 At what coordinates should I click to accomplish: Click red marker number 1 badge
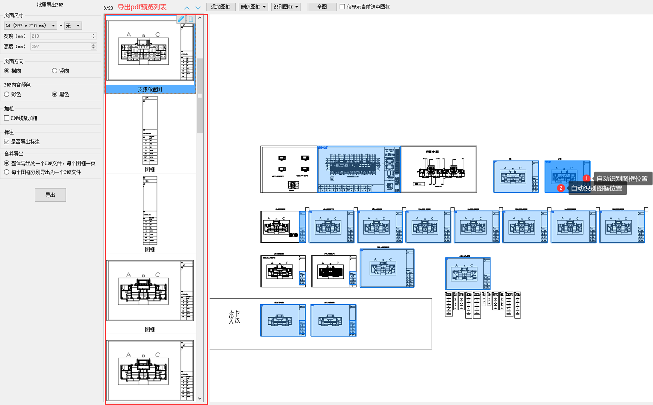pos(586,178)
